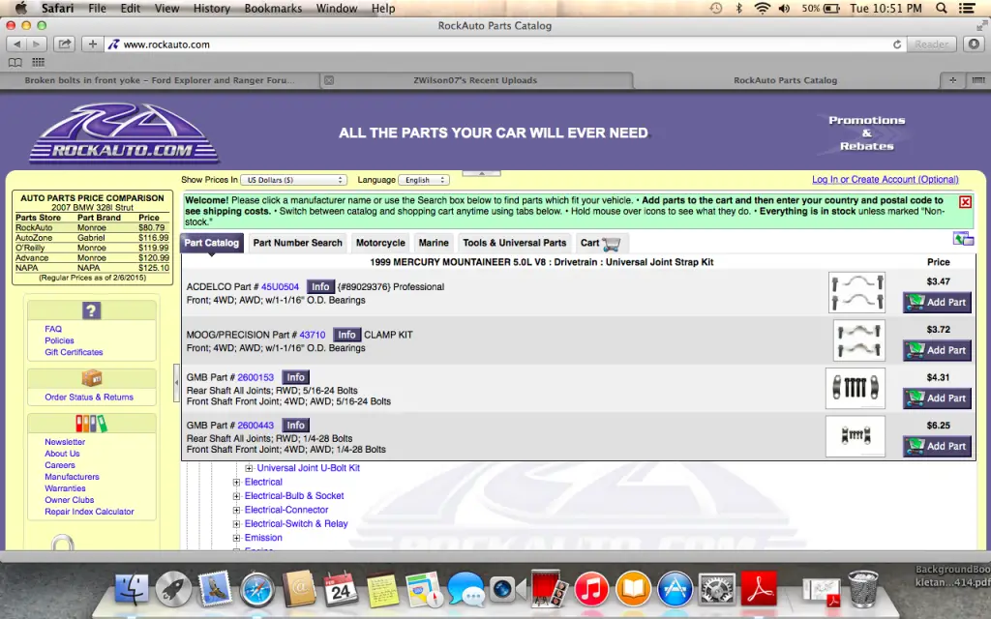Click the Wi-Fi status icon

763,8
